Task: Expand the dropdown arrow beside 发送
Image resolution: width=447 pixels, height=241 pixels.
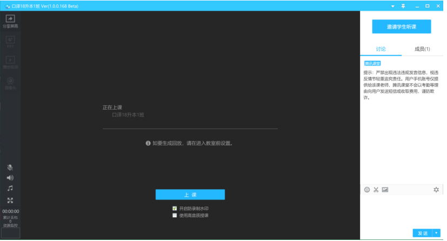Action: 437,233
